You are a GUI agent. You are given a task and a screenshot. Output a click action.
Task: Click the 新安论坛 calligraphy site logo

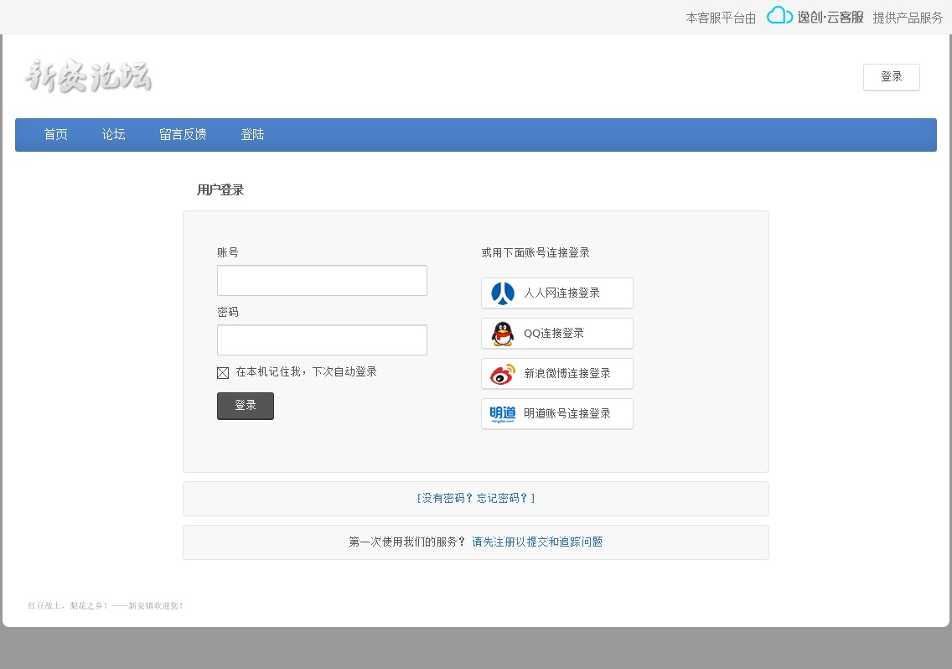pos(88,76)
